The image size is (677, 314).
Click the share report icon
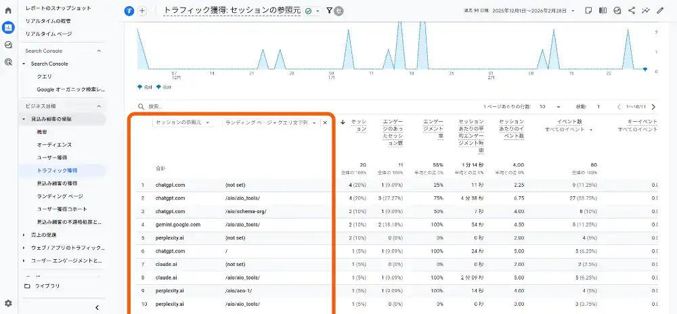632,11
